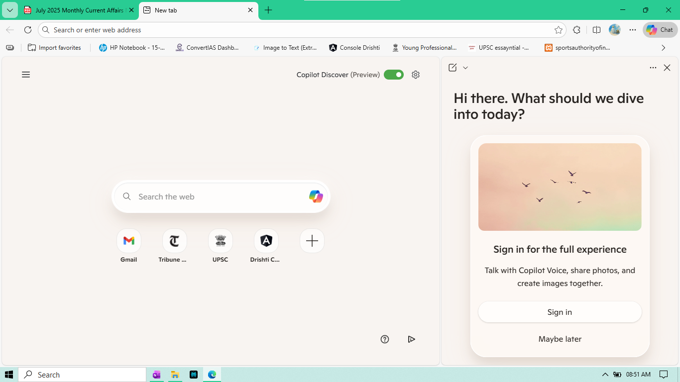Image resolution: width=680 pixels, height=382 pixels.
Task: Open new tab page settings gear
Action: (416, 75)
